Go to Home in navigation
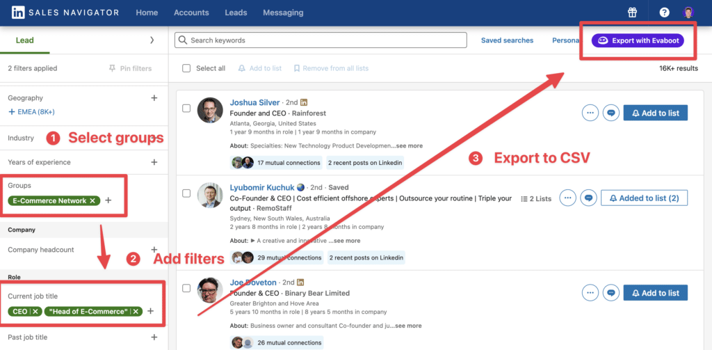Viewport: 712px width, 350px height. [147, 13]
